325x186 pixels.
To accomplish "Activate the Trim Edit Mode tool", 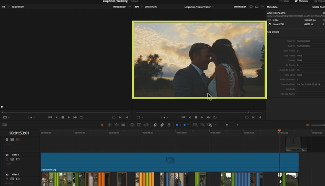I will coord(109,125).
